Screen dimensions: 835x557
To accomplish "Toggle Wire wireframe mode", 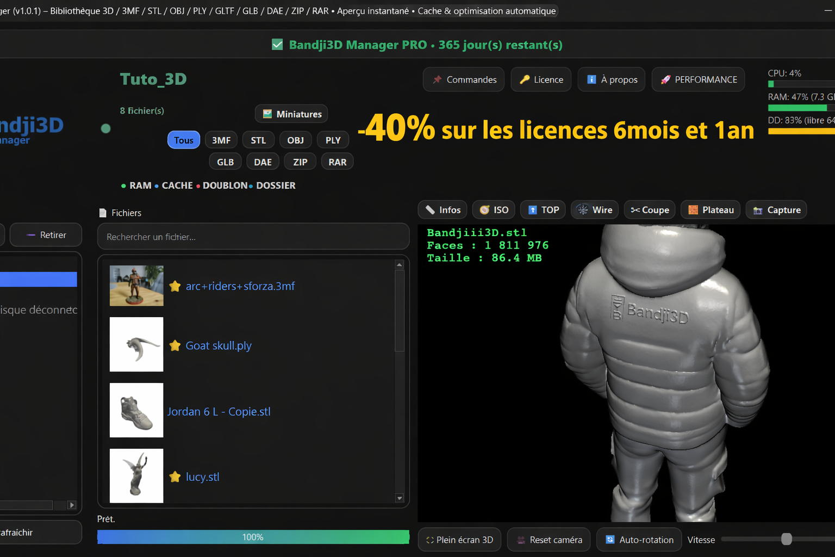I will coord(595,209).
